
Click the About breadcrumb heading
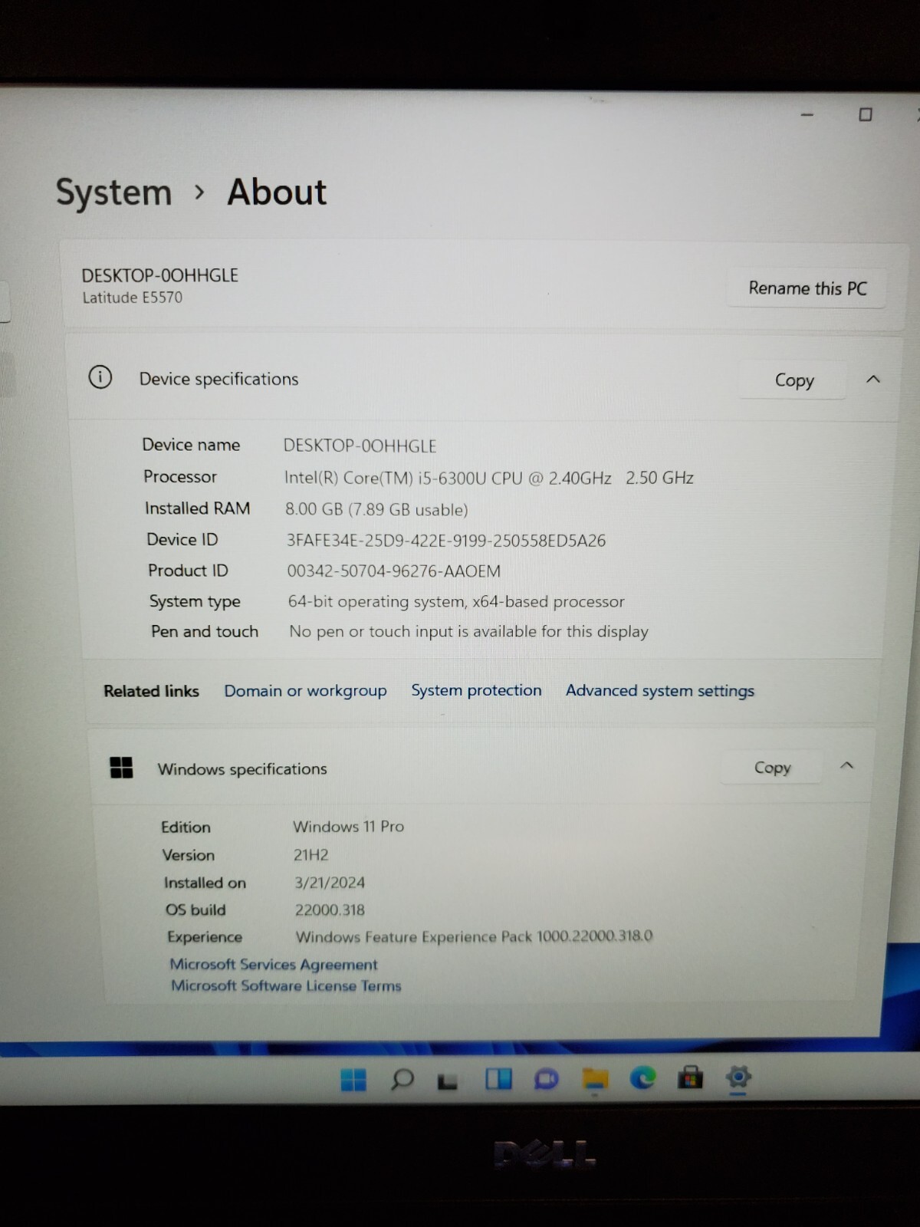tap(277, 192)
